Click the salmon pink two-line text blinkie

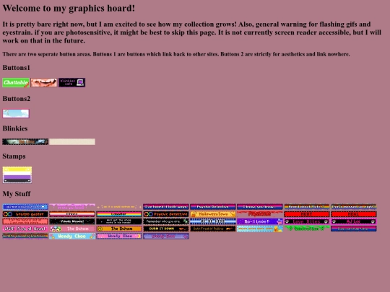tap(25, 221)
